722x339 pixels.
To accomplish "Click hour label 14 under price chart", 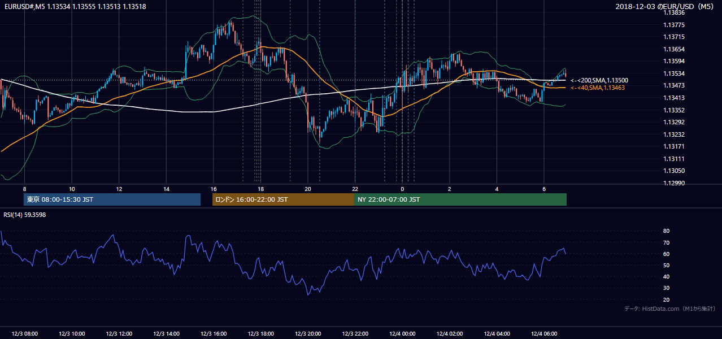I will [x=166, y=189].
